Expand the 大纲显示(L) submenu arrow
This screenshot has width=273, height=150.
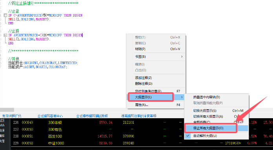[x=182, y=97]
